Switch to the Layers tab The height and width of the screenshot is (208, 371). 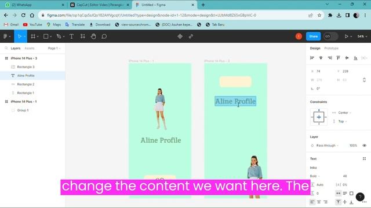coord(16,48)
